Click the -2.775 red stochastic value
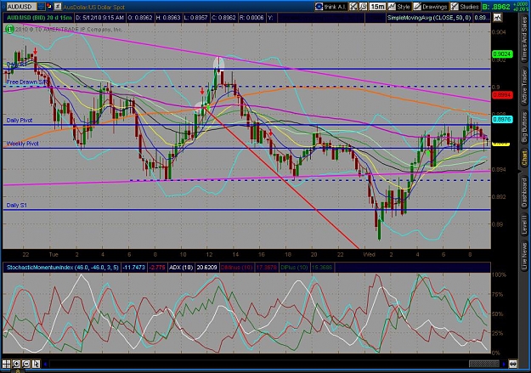Screen dimensions: 531x373 pos(157,268)
